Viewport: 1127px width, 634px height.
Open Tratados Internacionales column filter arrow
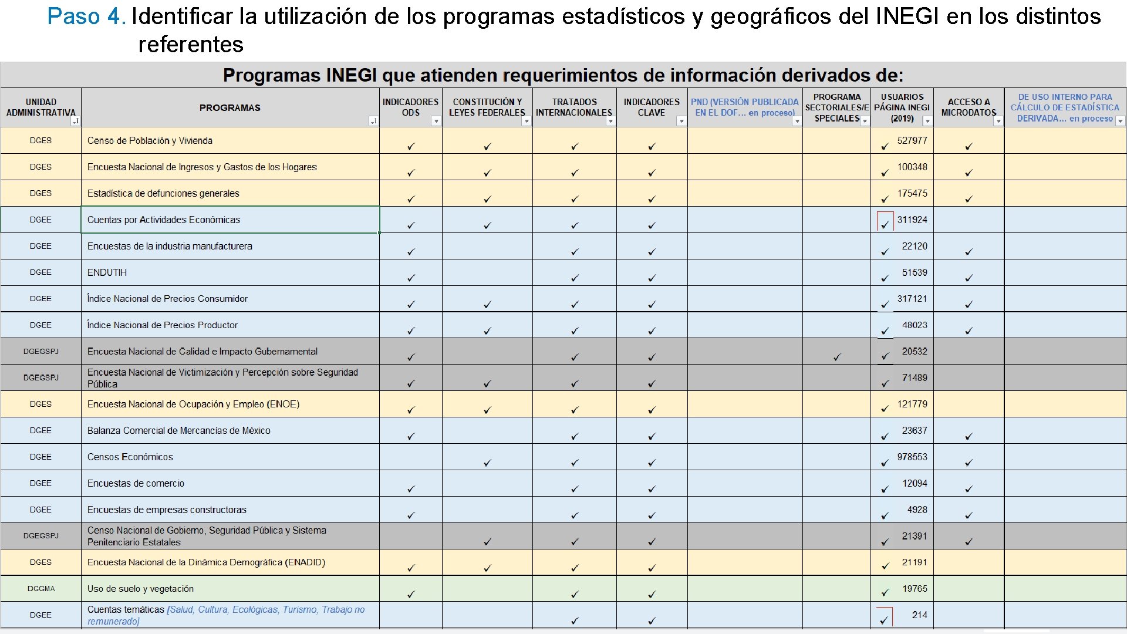[610, 121]
